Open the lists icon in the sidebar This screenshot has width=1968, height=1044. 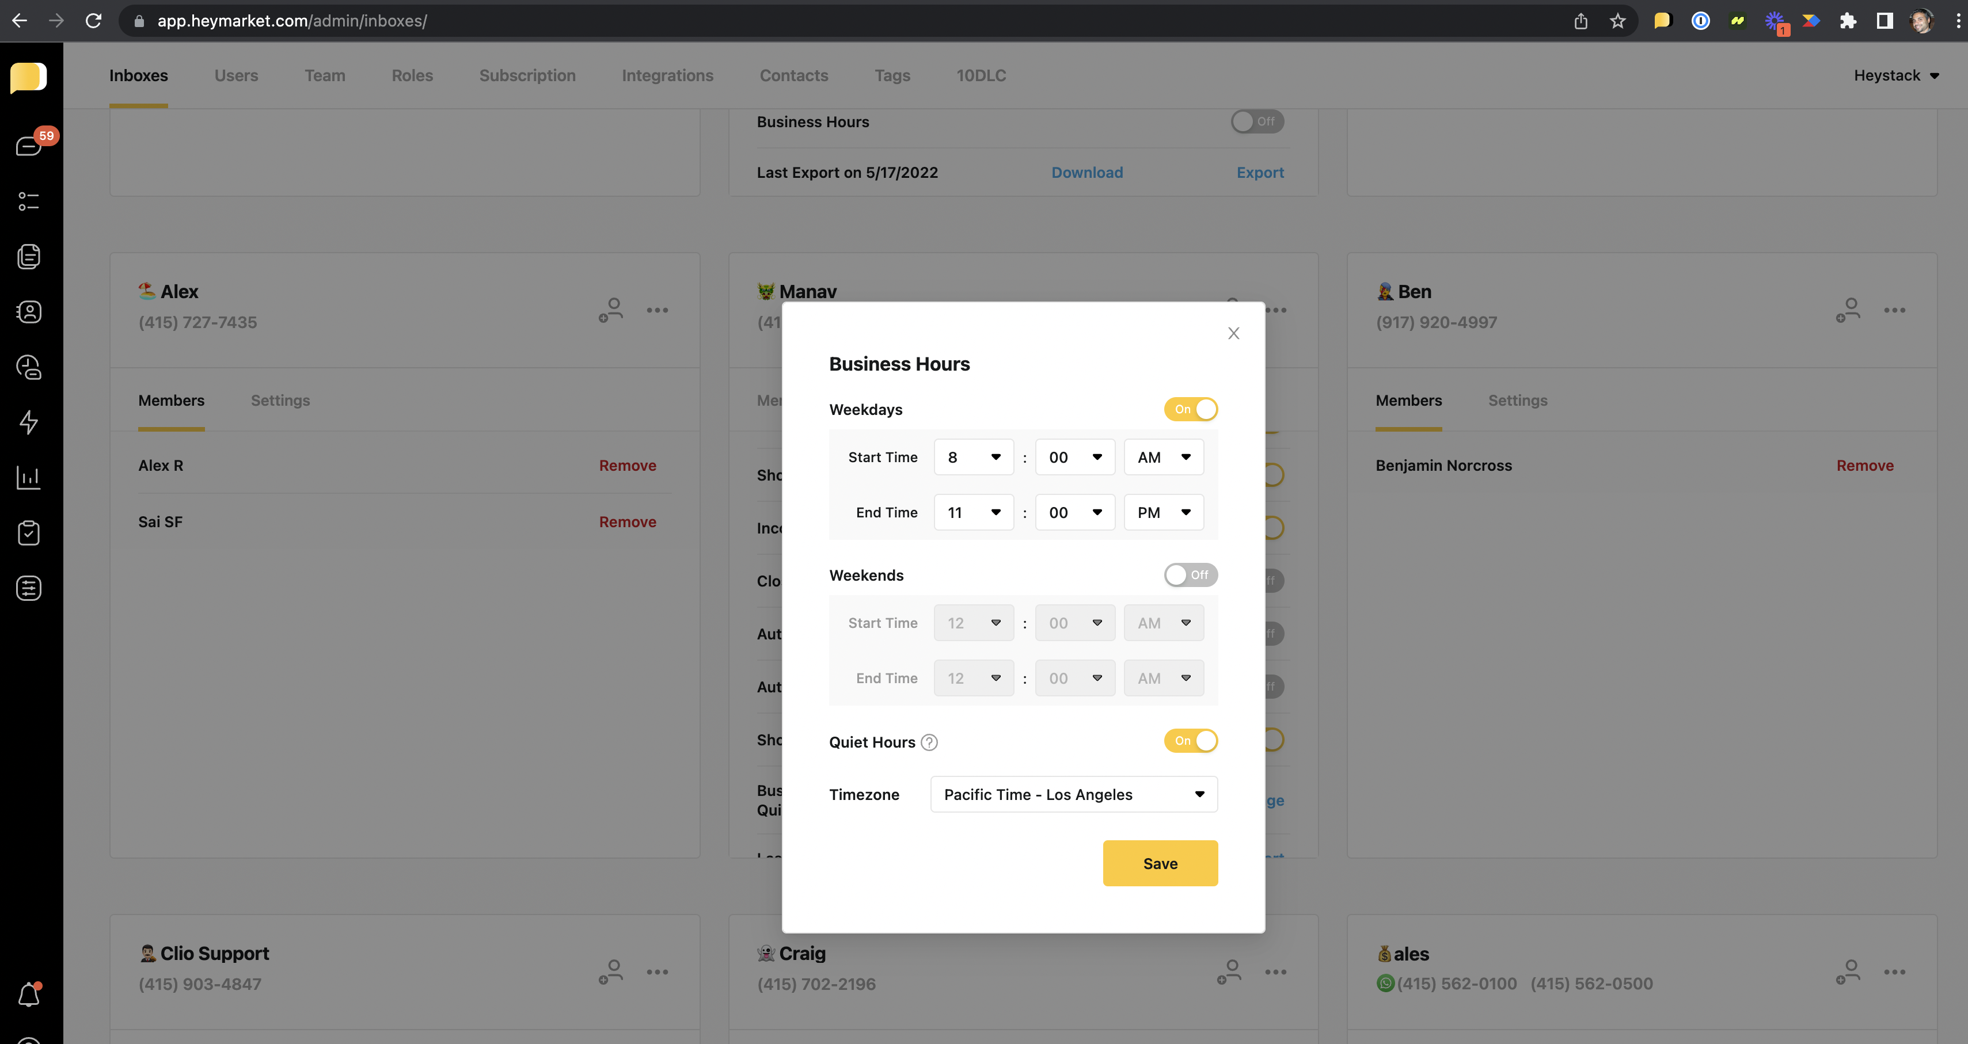[29, 201]
